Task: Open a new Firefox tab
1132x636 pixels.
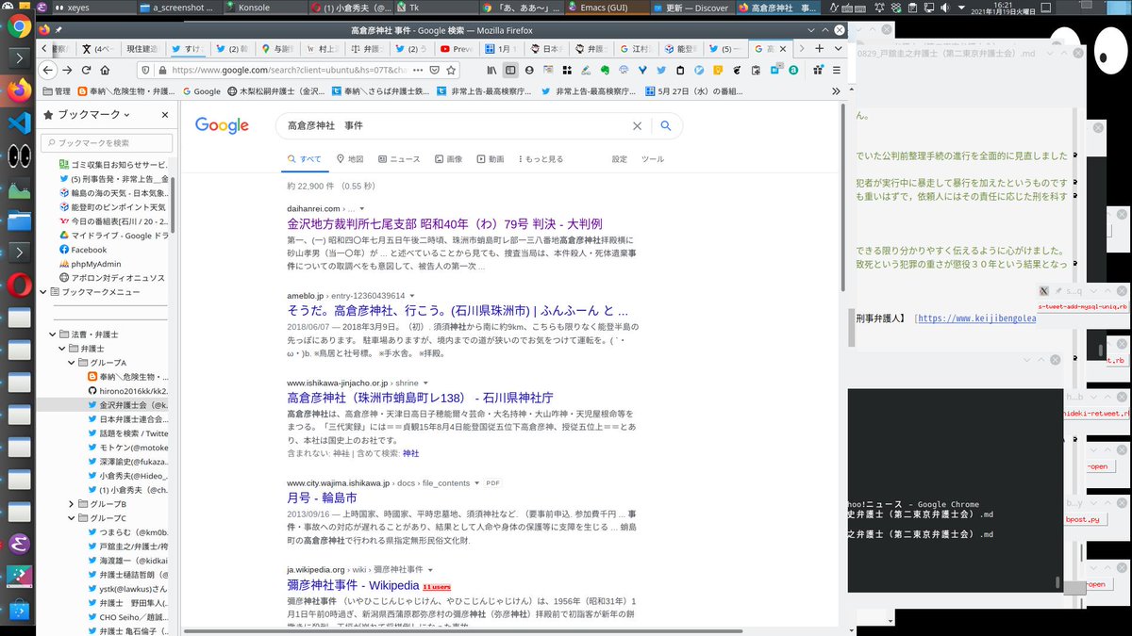Action: click(x=819, y=48)
